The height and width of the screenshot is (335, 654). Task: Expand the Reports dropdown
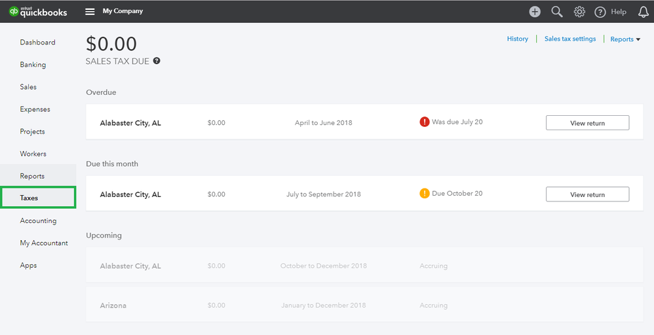point(625,39)
